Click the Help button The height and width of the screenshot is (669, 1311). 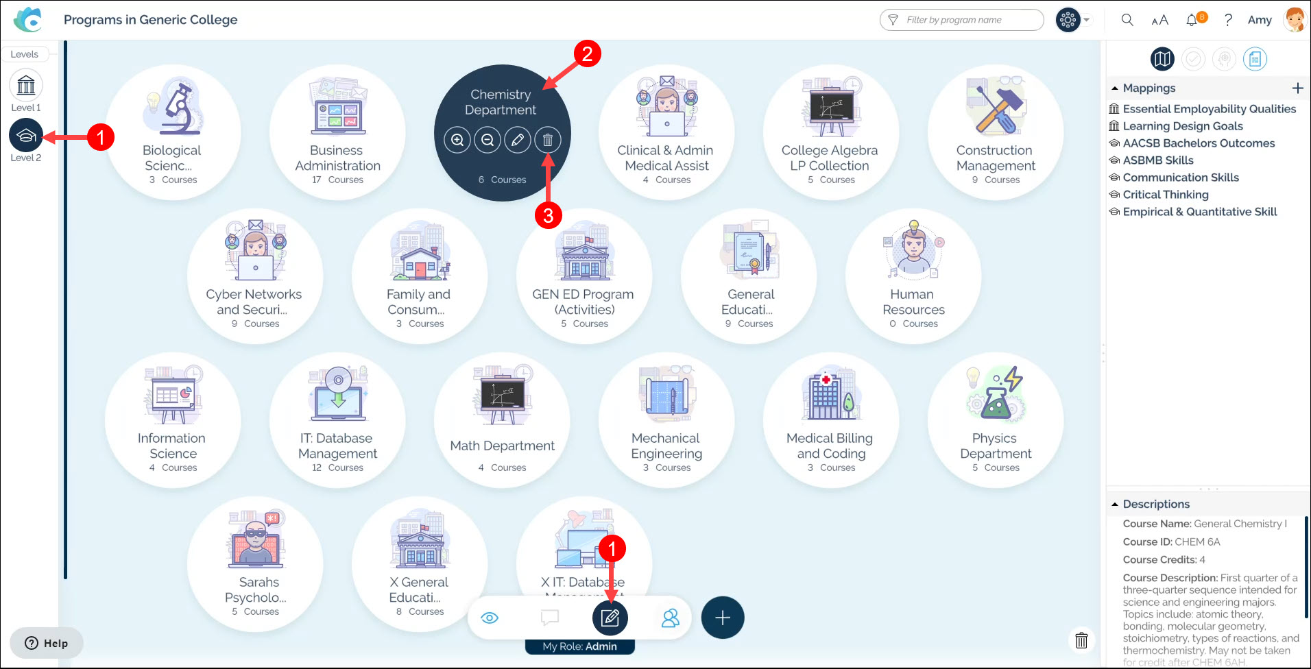(x=47, y=643)
